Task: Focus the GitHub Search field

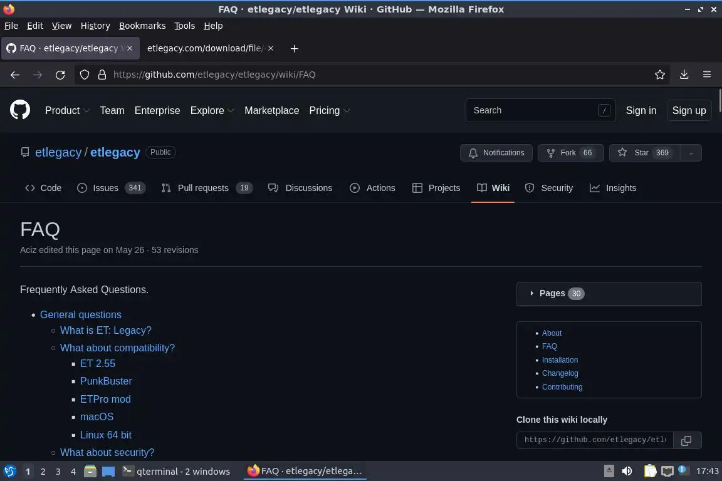Action: (x=541, y=110)
